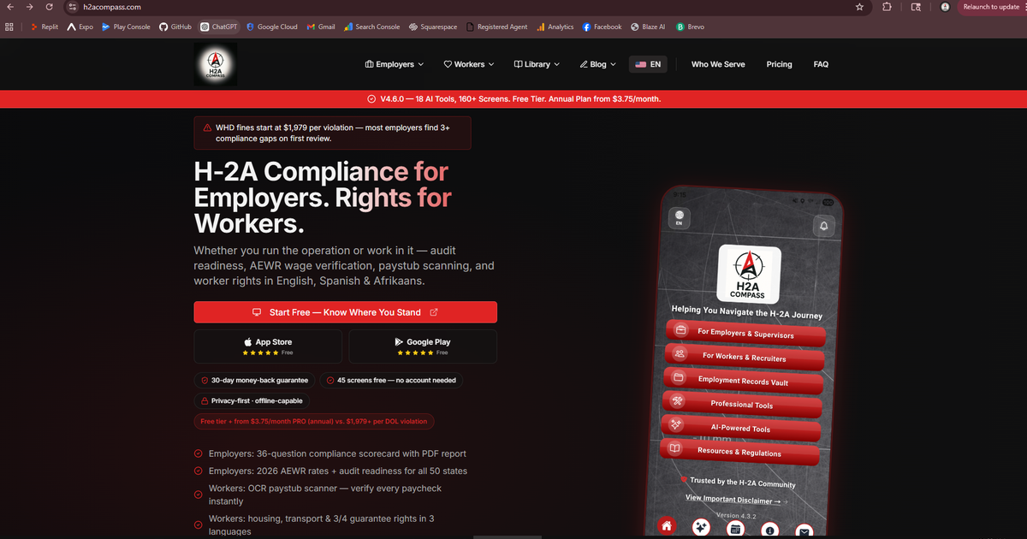Click View Important Disclaimer link in phone

[x=733, y=500]
